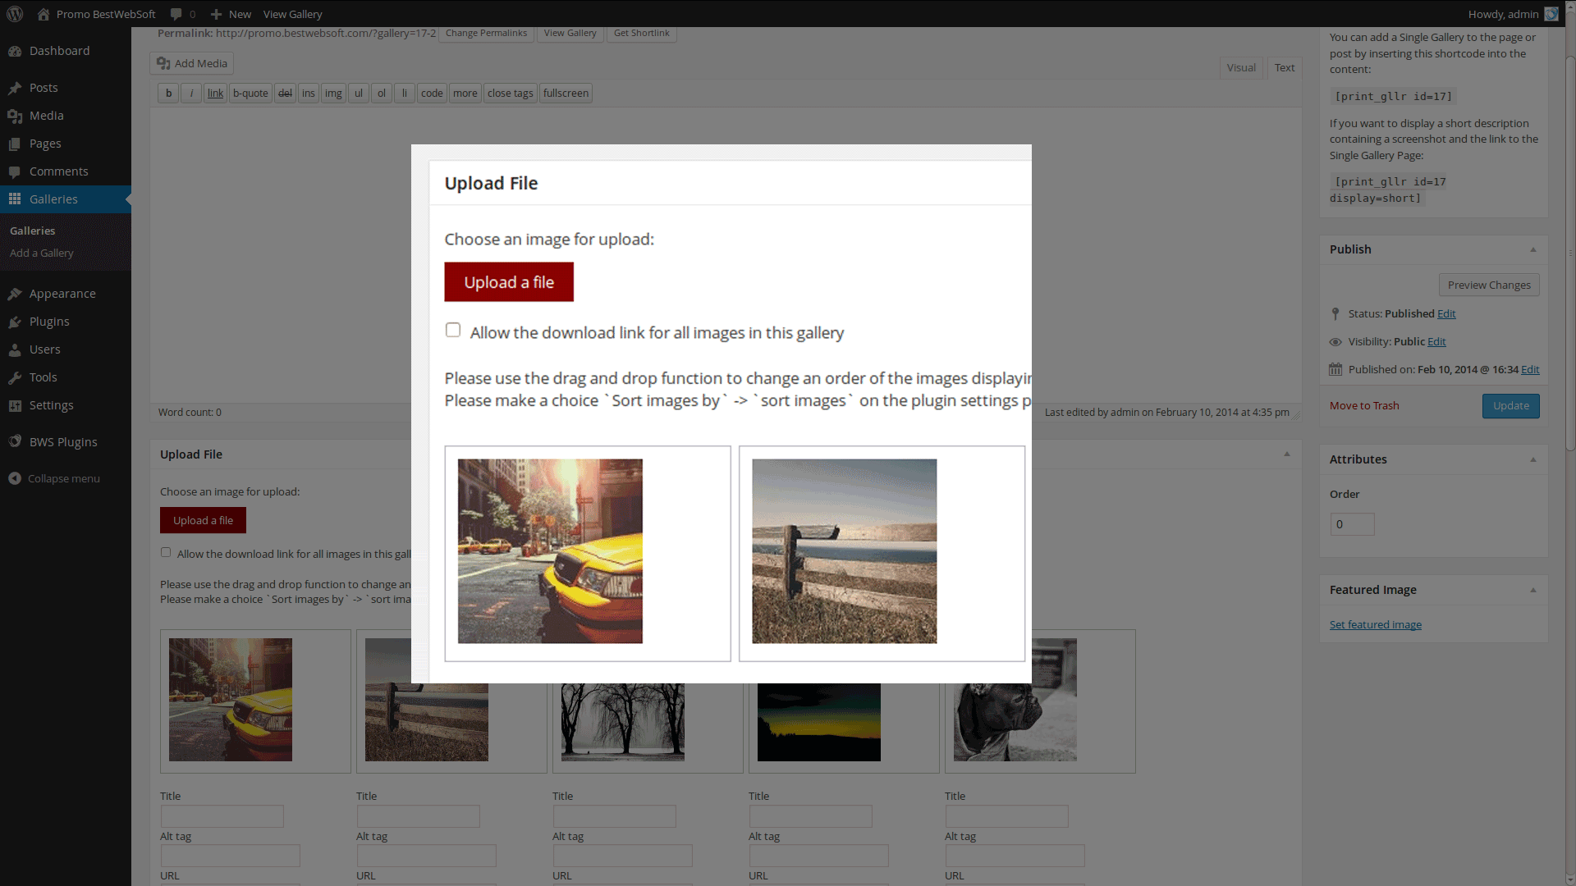
Task: Switch to the Visual editor tab
Action: [x=1241, y=67]
